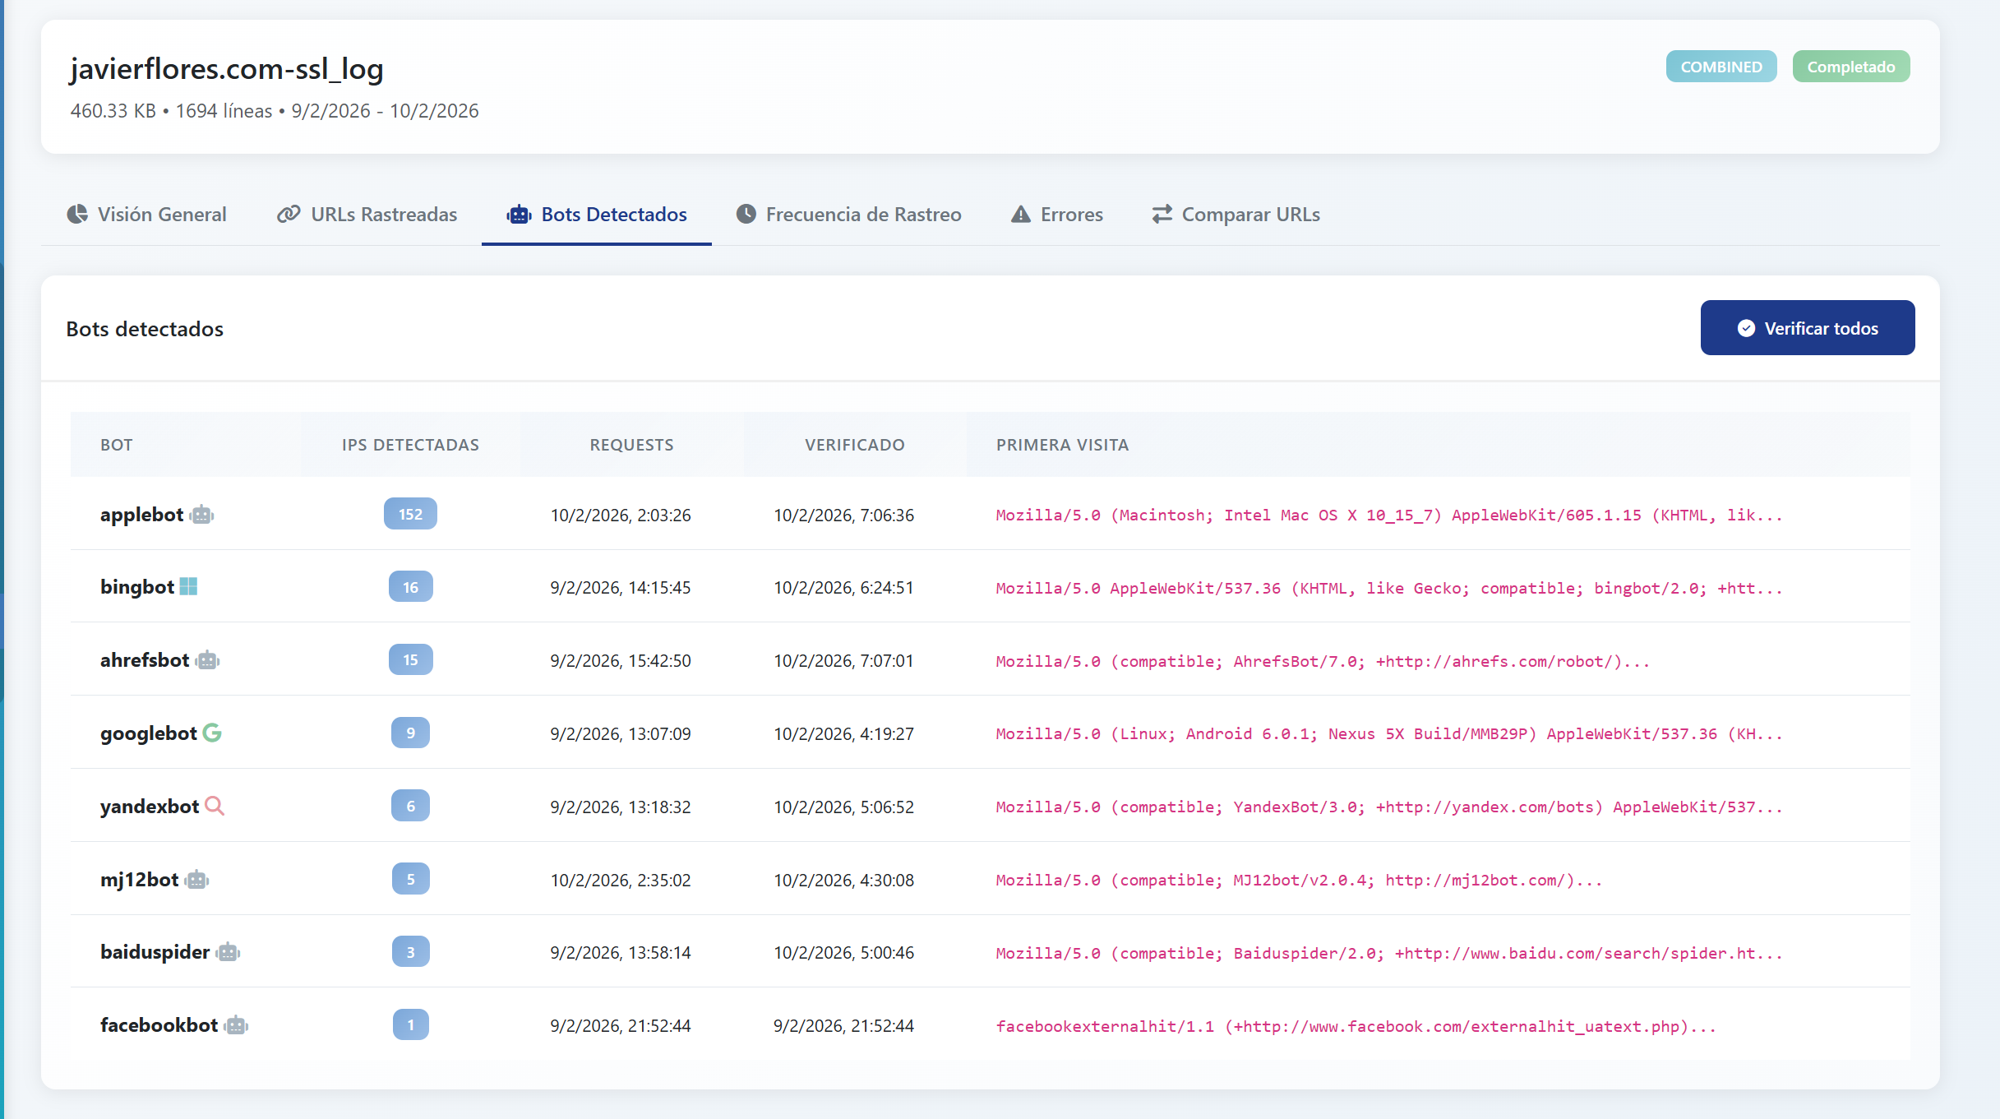2000x1119 pixels.
Task: Click the Google G icon beside googlebot
Action: [212, 733]
